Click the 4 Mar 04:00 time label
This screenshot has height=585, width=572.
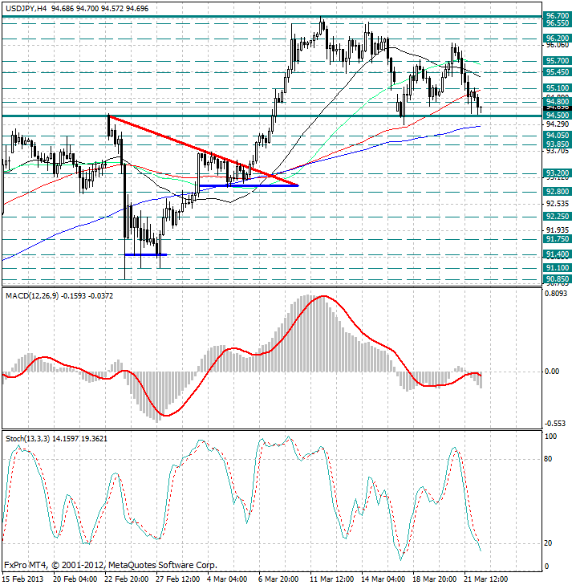[x=227, y=579]
